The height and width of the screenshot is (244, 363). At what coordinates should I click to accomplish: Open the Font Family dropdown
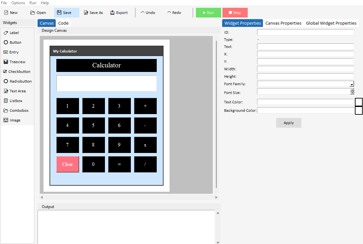(x=352, y=84)
